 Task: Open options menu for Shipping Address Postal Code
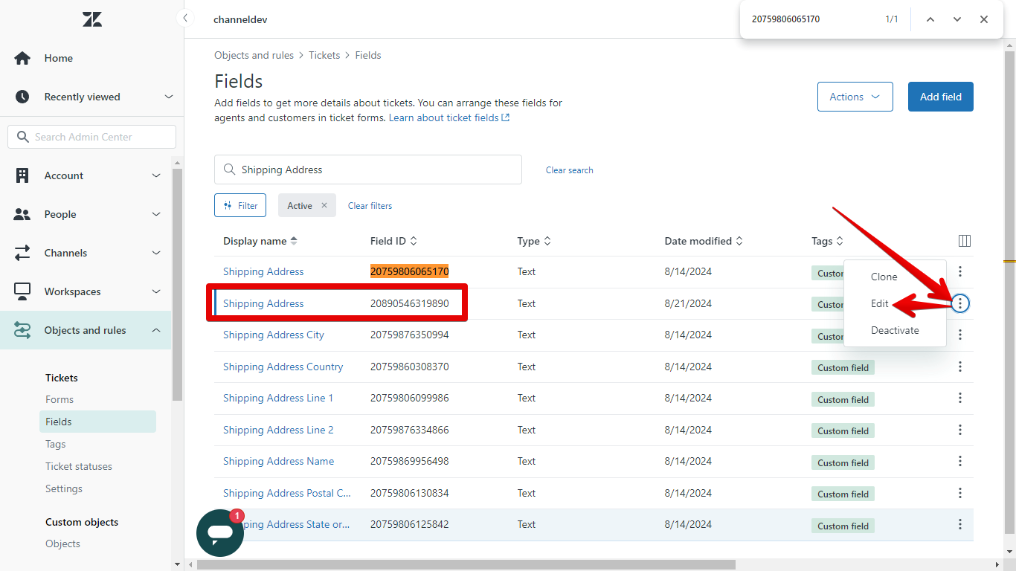click(x=960, y=493)
